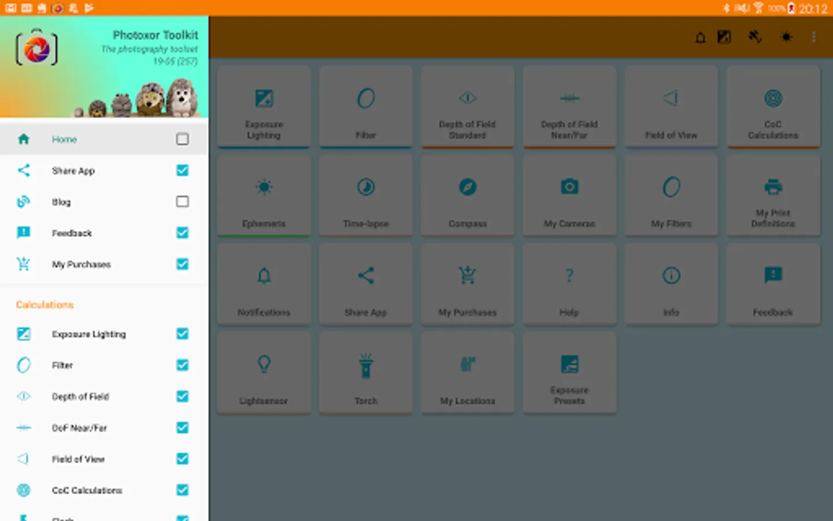Select Filter in the navigation drawer
833x521 pixels.
coord(104,365)
